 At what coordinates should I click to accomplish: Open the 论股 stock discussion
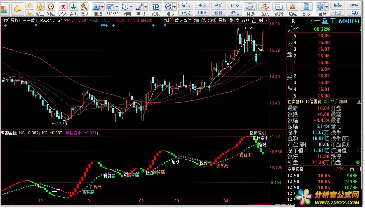156,9
